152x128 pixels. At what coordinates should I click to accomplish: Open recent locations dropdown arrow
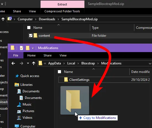tap(28, 63)
